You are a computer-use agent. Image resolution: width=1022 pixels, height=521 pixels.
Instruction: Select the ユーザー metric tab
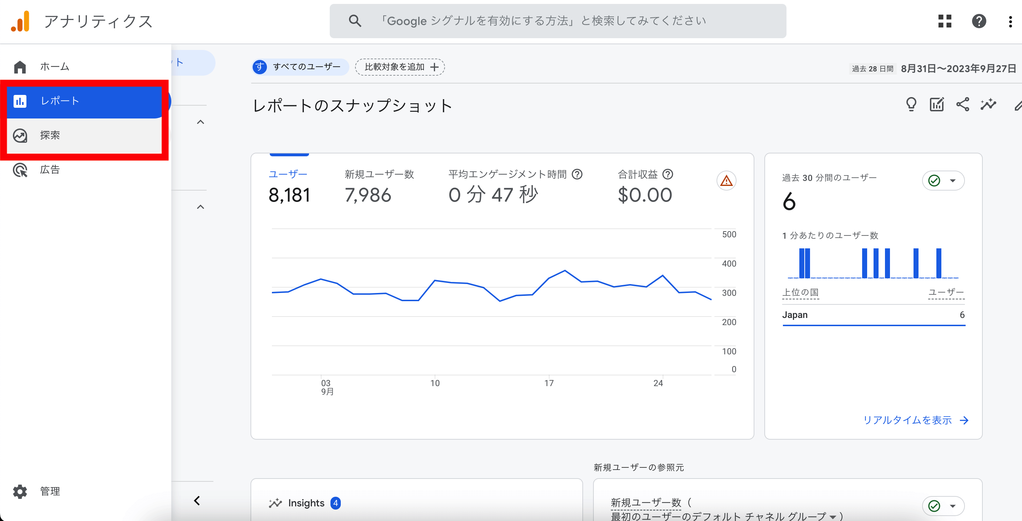point(289,188)
